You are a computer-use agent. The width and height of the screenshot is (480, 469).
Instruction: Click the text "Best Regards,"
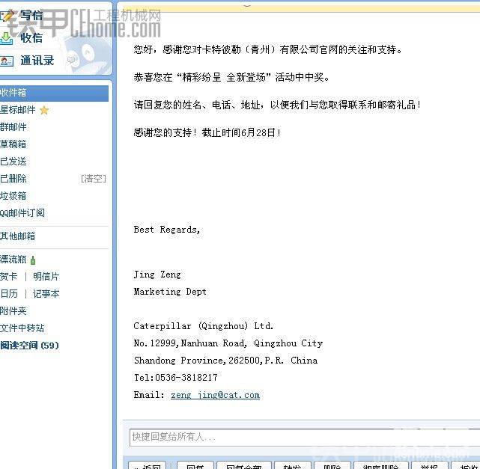click(167, 230)
